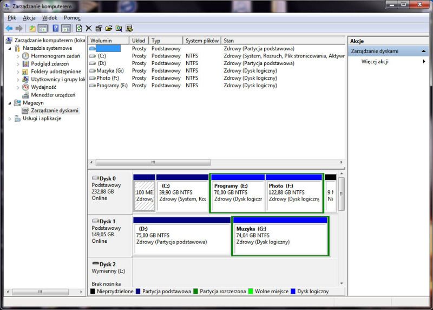Open the Akcja menu
The image size is (433, 310).
tap(29, 18)
